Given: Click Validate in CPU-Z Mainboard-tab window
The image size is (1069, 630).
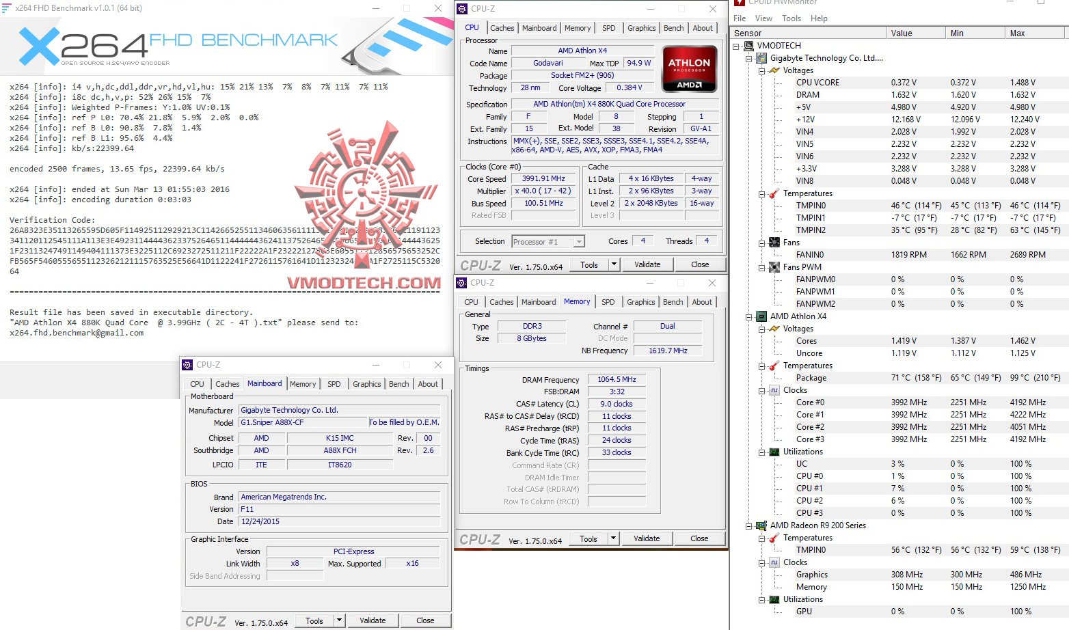Looking at the screenshot, I should click(x=373, y=620).
